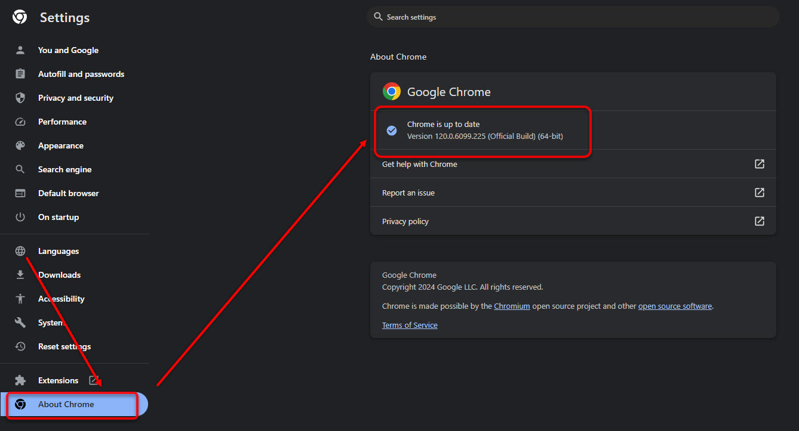
Task: Open the Terms of Service link
Action: (410, 325)
